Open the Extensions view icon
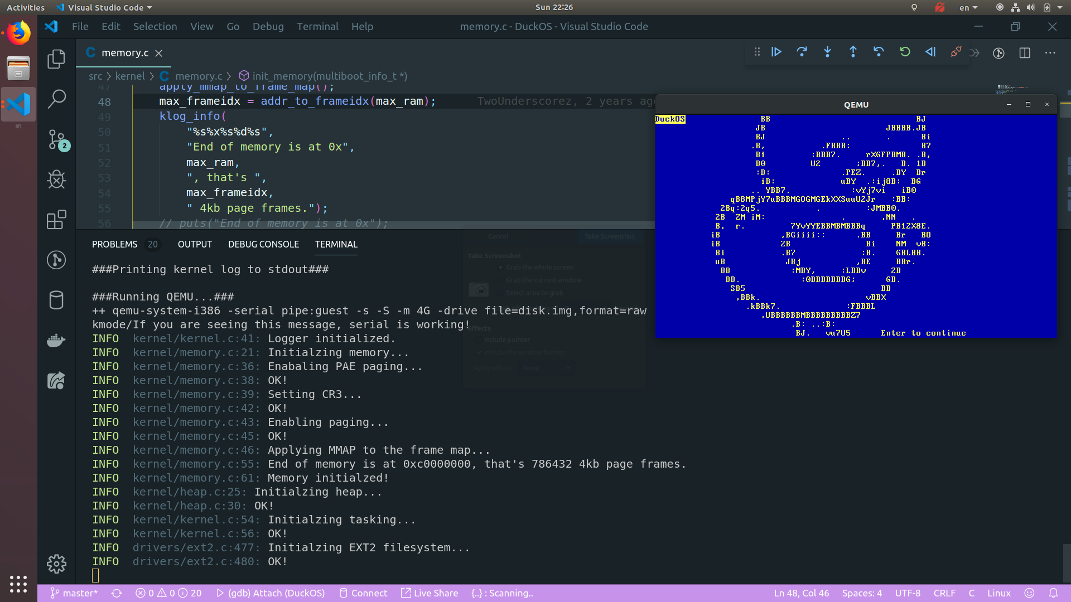 [x=56, y=220]
